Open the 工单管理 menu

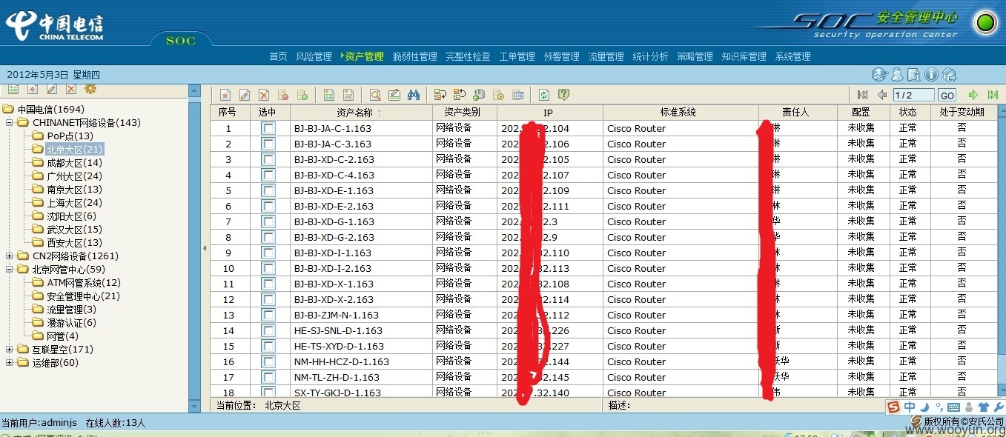[x=517, y=56]
